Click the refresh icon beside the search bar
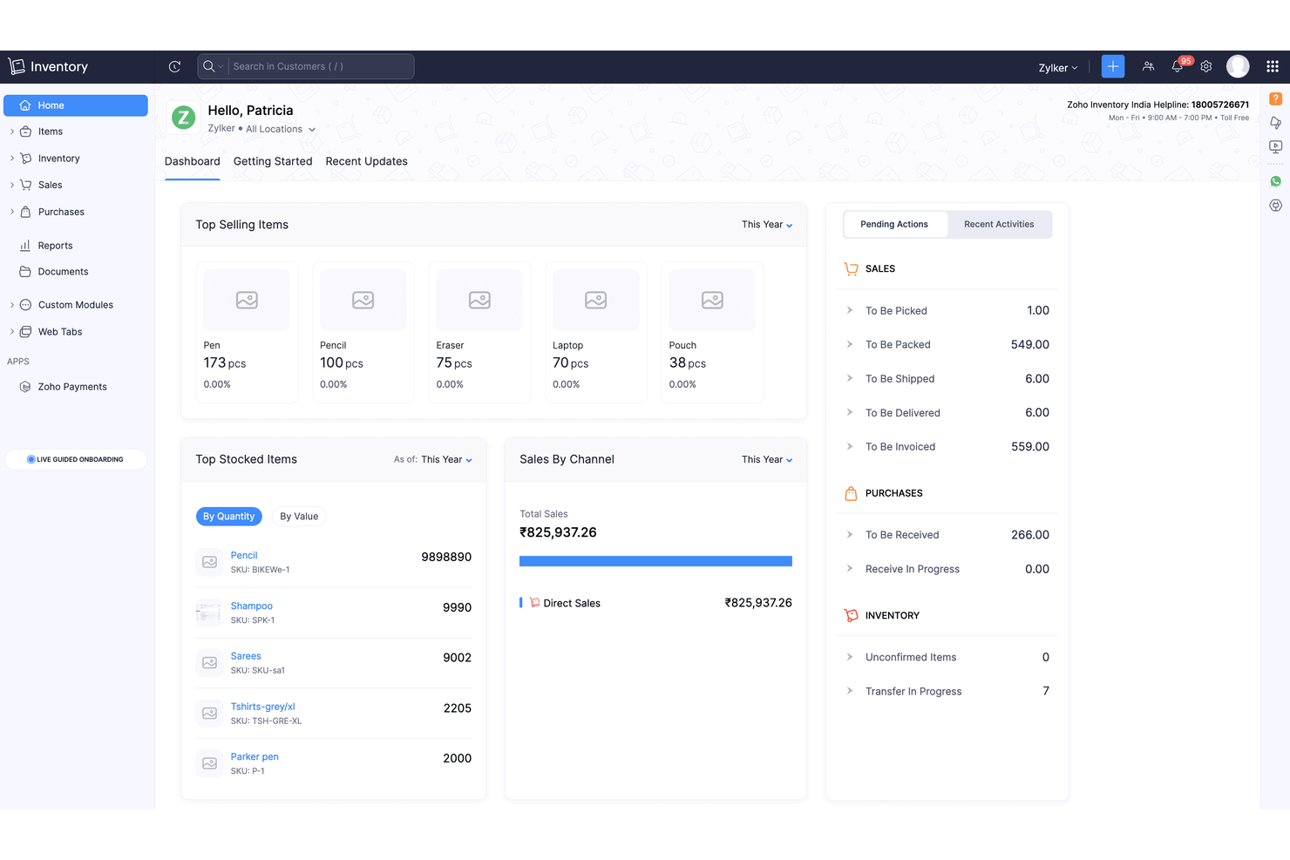This screenshot has height=860, width=1290. click(174, 66)
